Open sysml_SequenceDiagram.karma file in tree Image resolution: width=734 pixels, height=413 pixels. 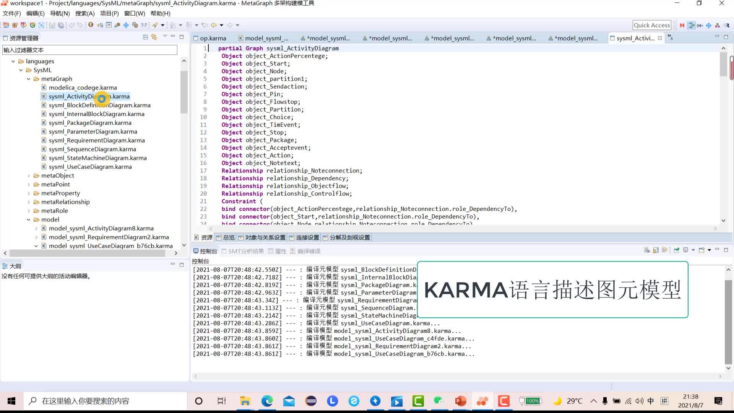(x=92, y=149)
